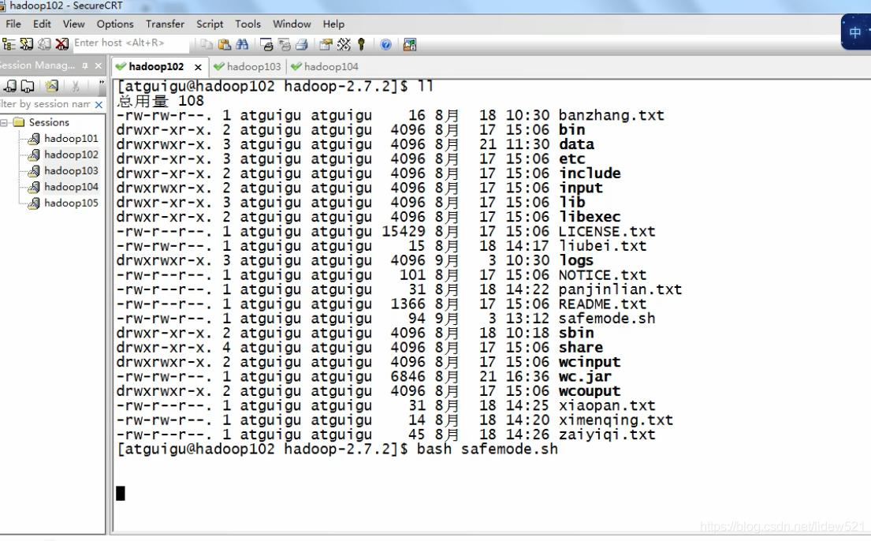This screenshot has width=871, height=541.
Task: Open the Script menu
Action: [210, 24]
